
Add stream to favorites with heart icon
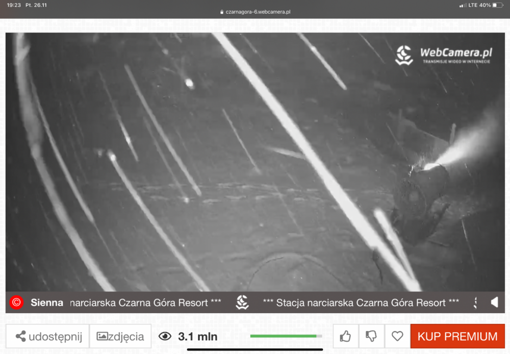[x=397, y=336]
